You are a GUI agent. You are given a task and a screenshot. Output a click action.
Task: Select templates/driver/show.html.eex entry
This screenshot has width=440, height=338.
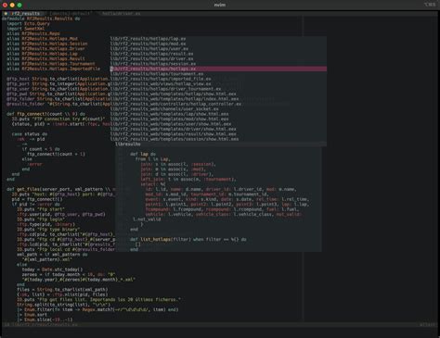[174, 129]
